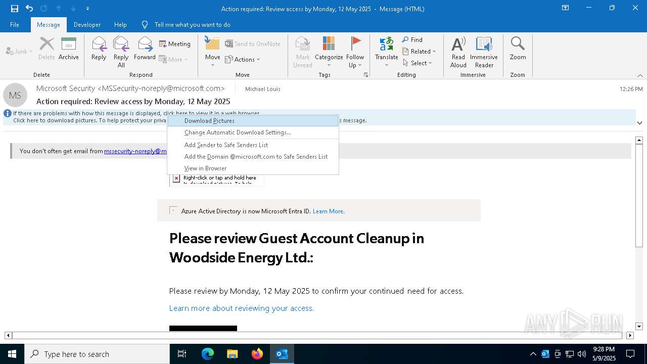Viewport: 647px width, 364px height.
Task: Open the Categorize color menu
Action: tap(329, 52)
